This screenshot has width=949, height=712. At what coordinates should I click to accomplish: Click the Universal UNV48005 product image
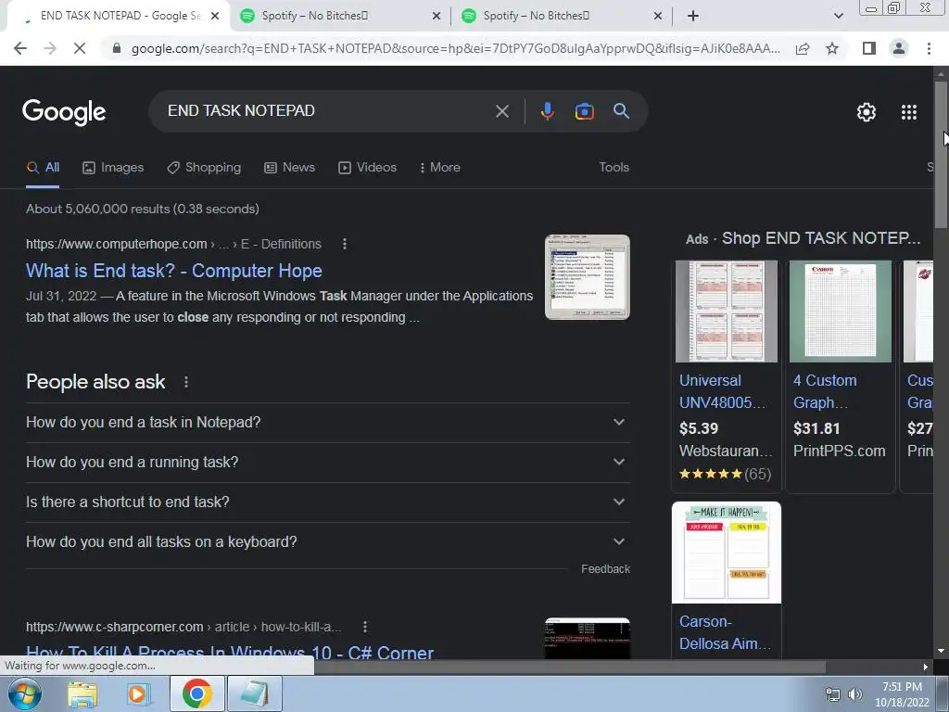(x=727, y=311)
